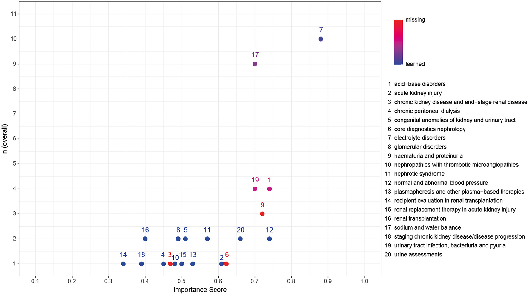Click the blue point labeled 14
Image resolution: width=529 pixels, height=295 pixels.
click(123, 264)
